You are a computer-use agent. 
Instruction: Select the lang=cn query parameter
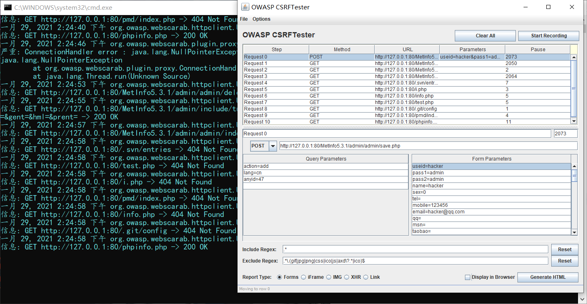tap(325, 173)
